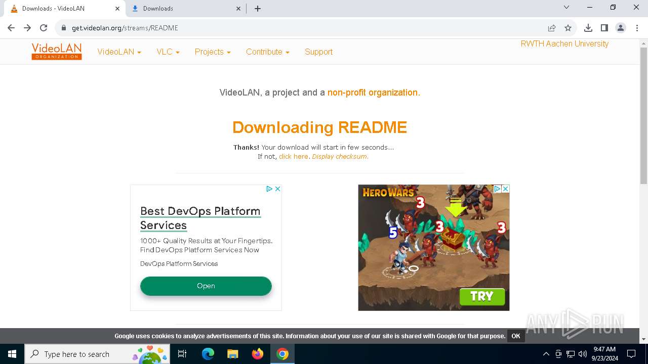Open the taskbar clock and date

(x=604, y=354)
